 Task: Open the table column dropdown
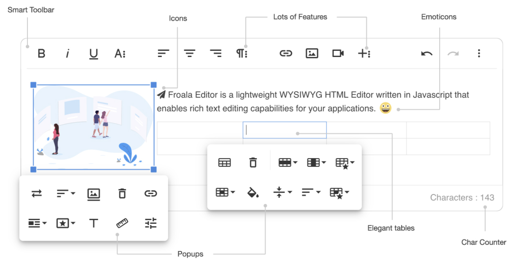coord(317,162)
